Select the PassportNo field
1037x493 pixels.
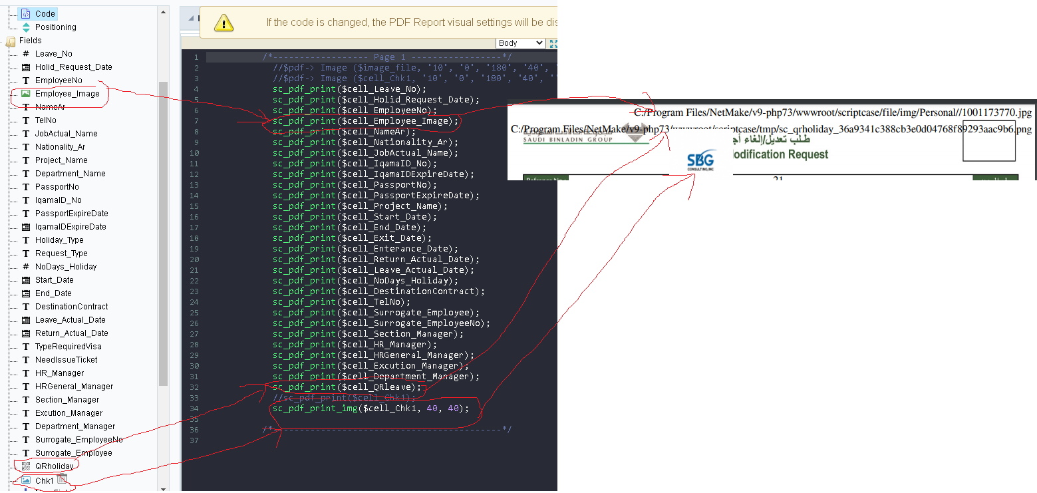[57, 187]
